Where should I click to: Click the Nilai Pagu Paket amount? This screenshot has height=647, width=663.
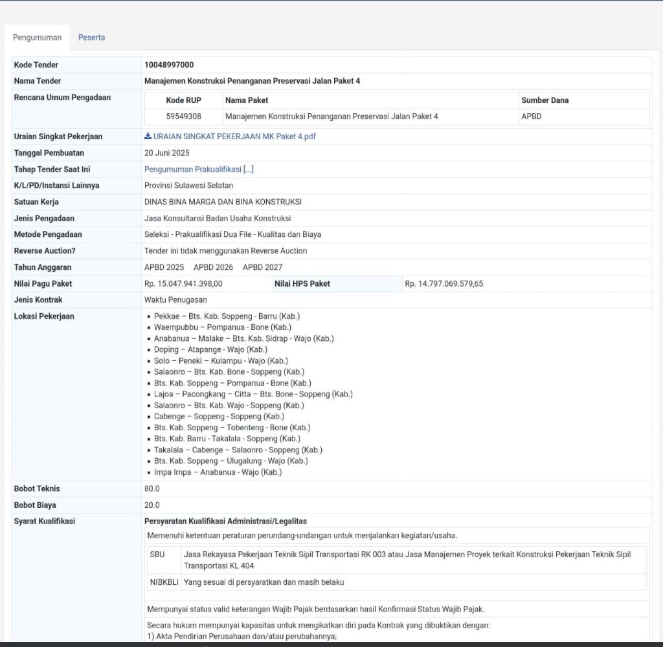point(183,283)
